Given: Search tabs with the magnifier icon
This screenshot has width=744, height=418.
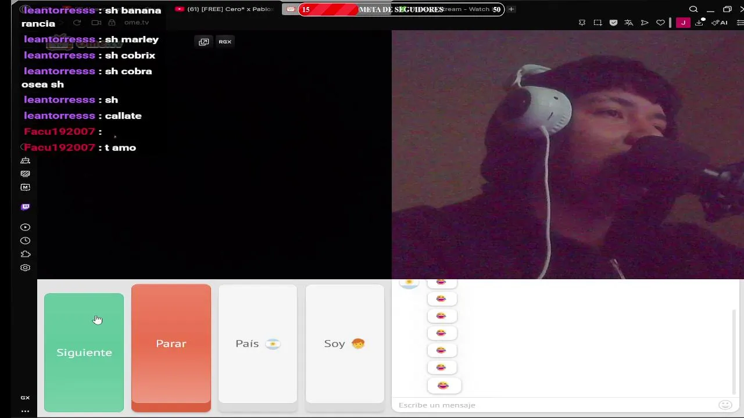Looking at the screenshot, I should tap(693, 9).
